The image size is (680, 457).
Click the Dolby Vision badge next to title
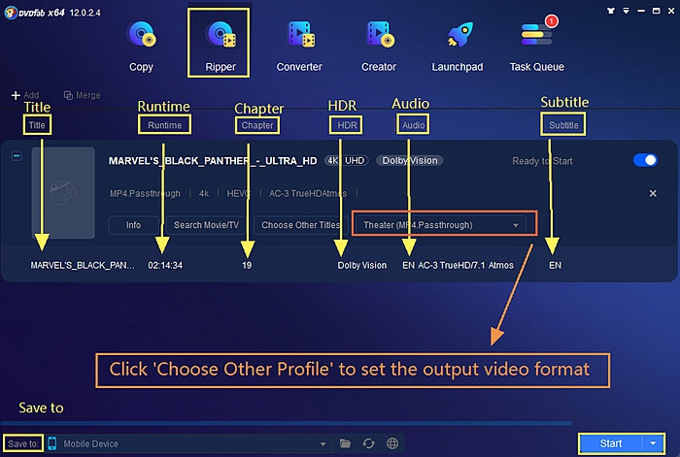point(410,161)
